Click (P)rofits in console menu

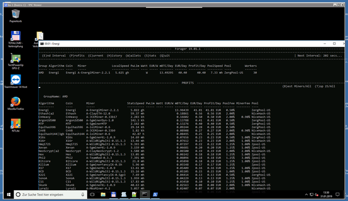pos(77,55)
